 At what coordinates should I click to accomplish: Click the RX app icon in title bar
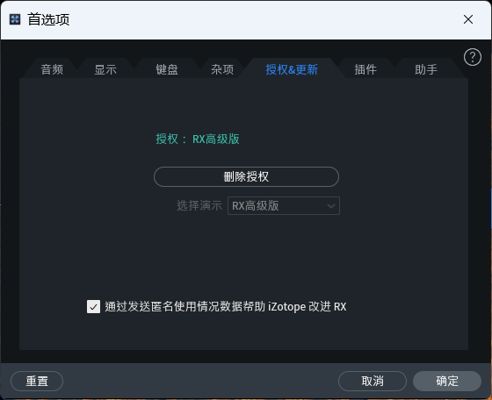click(15, 19)
